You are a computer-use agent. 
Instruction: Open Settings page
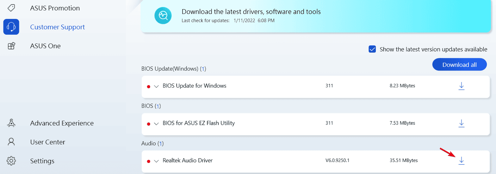click(x=42, y=161)
